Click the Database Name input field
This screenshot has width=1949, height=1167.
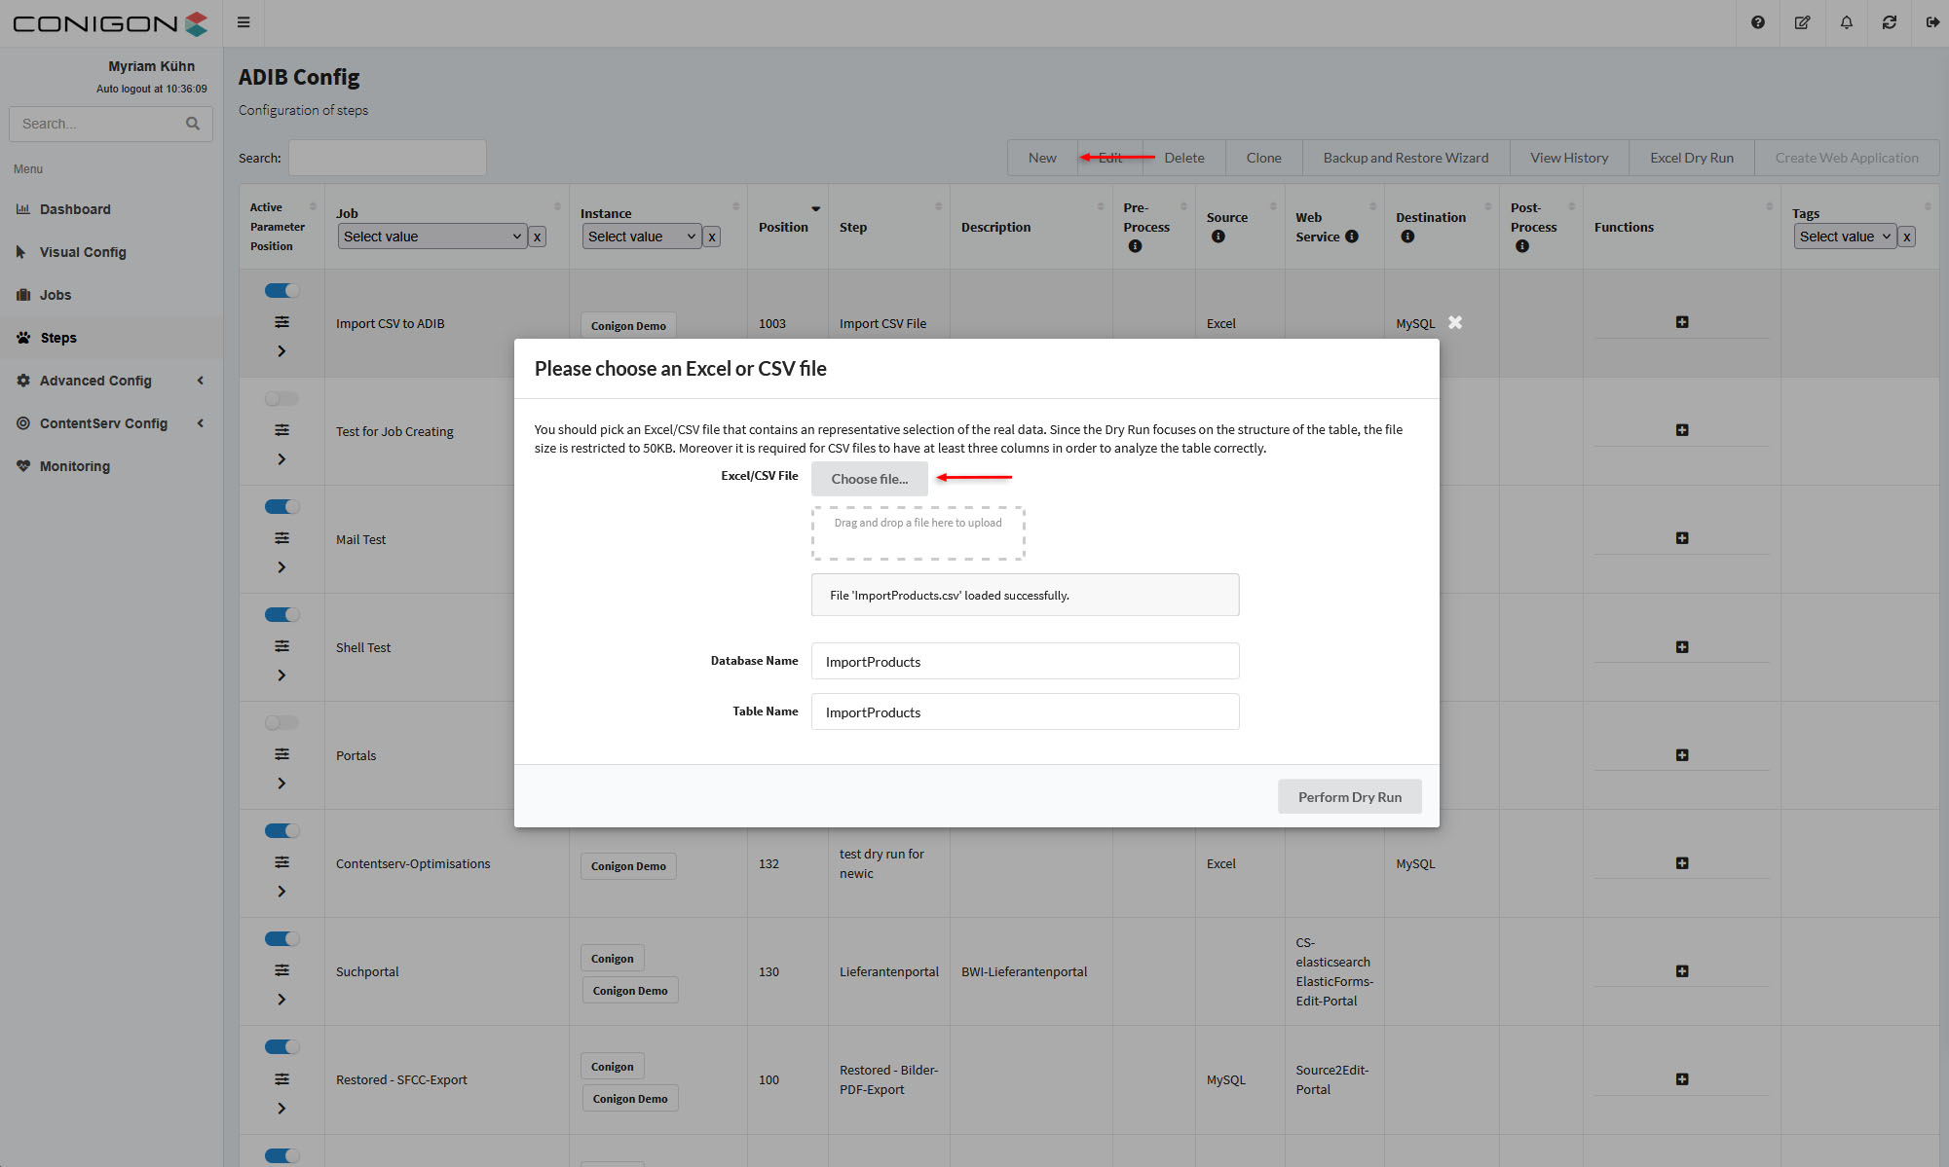coord(1025,661)
